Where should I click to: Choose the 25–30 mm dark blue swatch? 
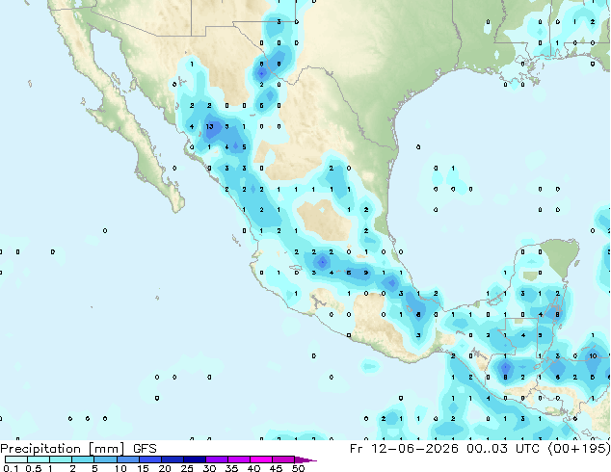pyautogui.click(x=195, y=459)
